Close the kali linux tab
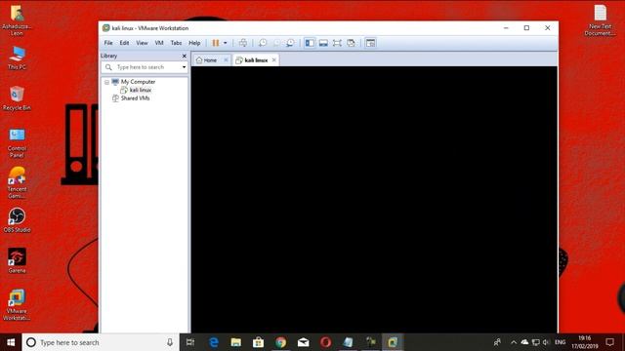 [273, 60]
